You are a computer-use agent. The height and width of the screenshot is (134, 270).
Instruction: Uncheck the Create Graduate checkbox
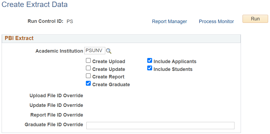[88, 84]
